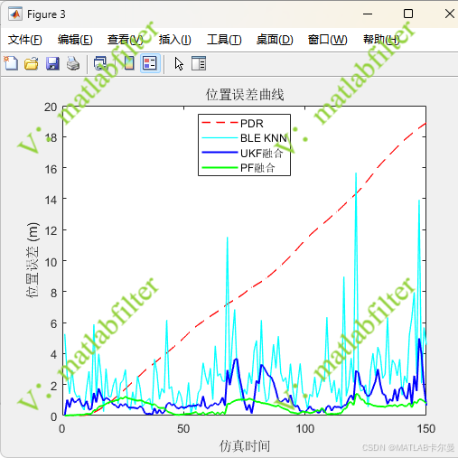Screen dimensions: 458x458
Task: Click the x-axis label 仿真时间
Action: (245, 445)
